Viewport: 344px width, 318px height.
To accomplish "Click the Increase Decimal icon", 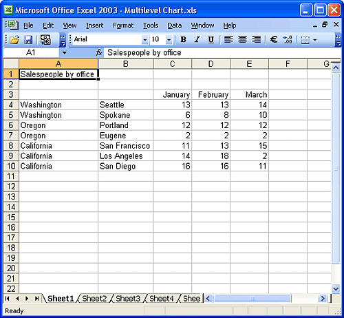I will point(288,40).
